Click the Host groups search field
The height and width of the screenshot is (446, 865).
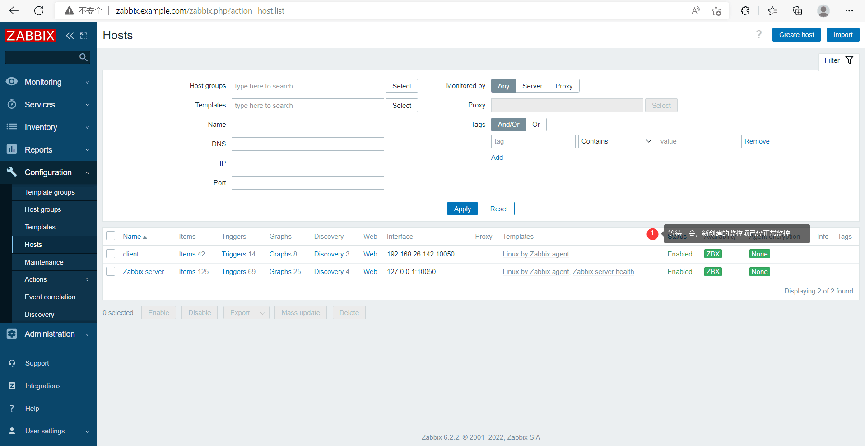coord(308,86)
